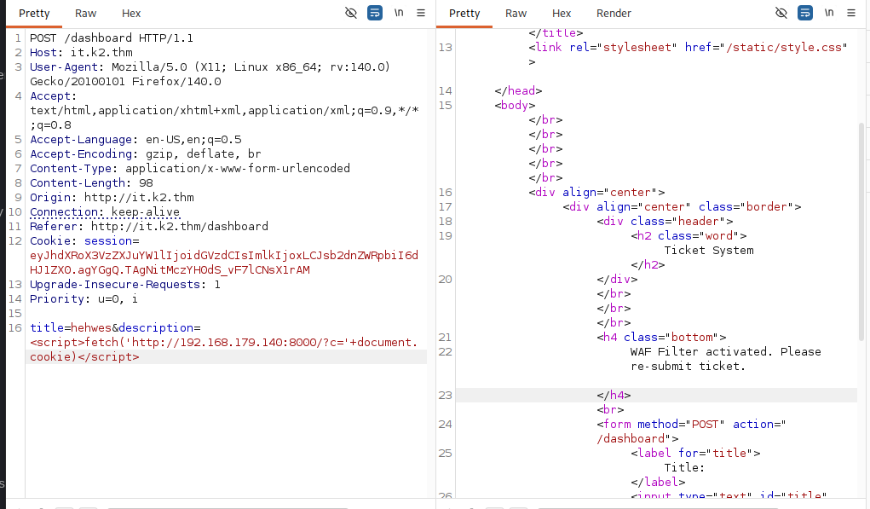
Task: Click the session cookie value text
Action: tap(224, 263)
